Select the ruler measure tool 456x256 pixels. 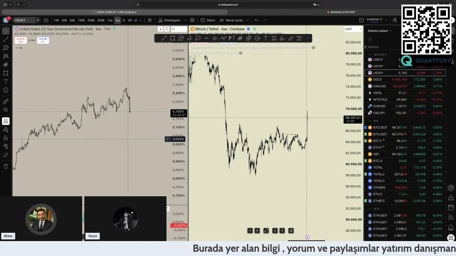click(6, 101)
